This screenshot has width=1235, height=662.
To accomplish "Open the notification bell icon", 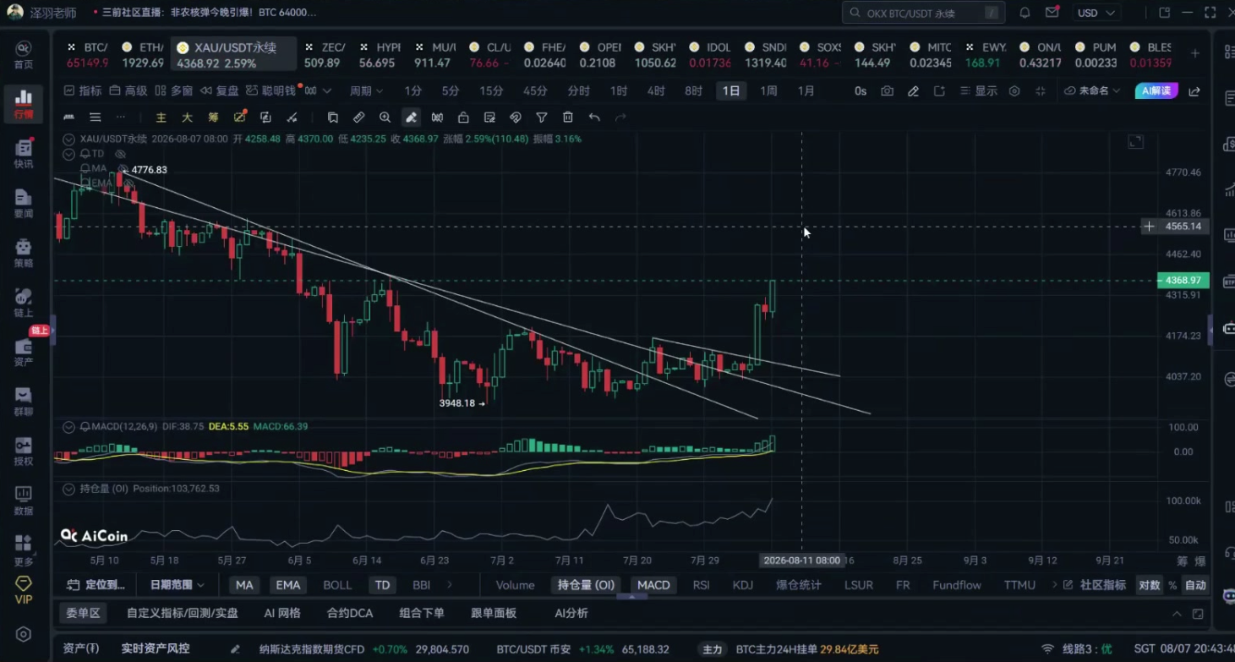I will click(1025, 13).
